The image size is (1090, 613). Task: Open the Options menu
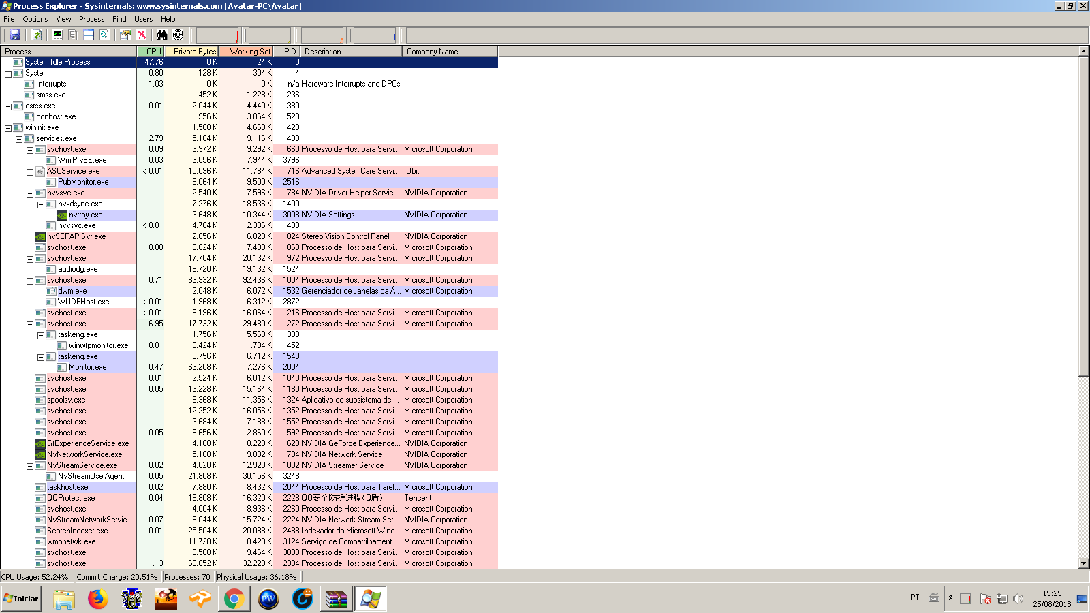pos(35,19)
